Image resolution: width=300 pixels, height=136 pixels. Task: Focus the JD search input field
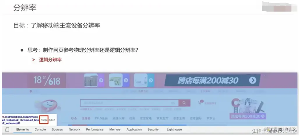pyautogui.click(x=129, y=103)
